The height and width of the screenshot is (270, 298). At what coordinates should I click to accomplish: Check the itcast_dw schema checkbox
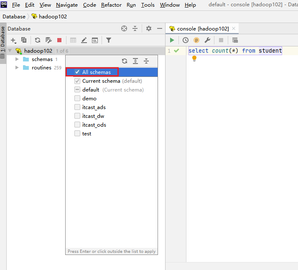point(77,116)
